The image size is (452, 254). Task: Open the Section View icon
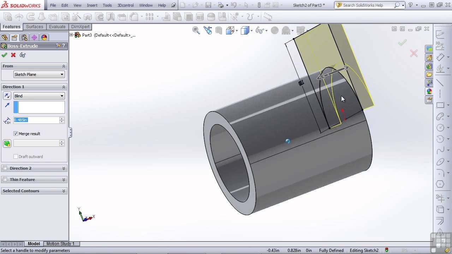pyautogui.click(x=219, y=31)
